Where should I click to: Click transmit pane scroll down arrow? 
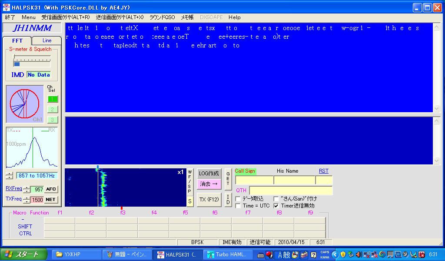tap(436, 161)
